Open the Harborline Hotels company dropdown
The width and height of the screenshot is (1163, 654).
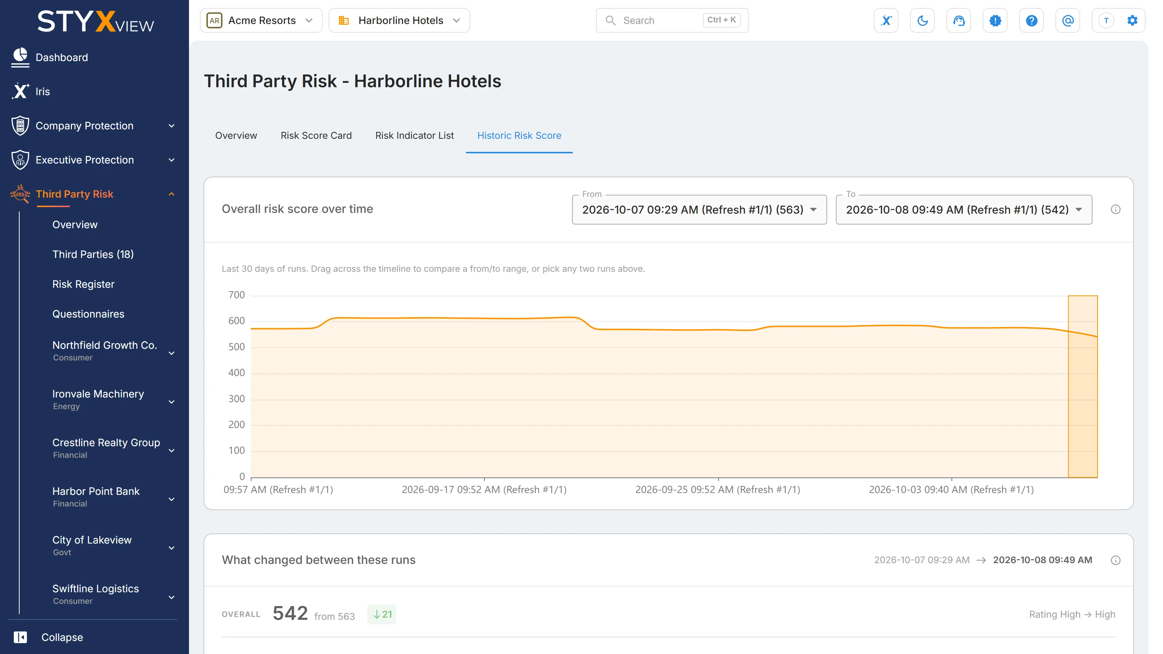(399, 20)
